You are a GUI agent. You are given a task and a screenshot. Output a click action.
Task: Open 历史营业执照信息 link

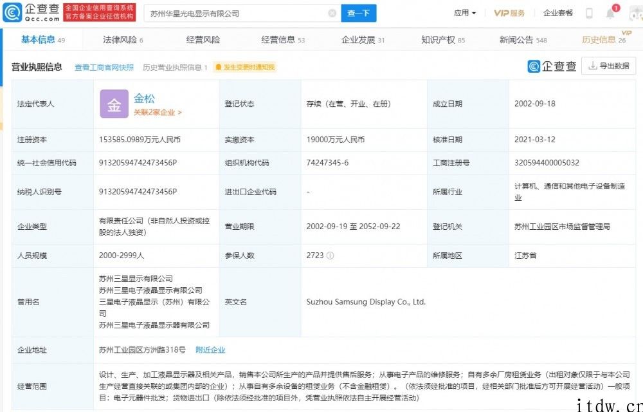coord(175,68)
